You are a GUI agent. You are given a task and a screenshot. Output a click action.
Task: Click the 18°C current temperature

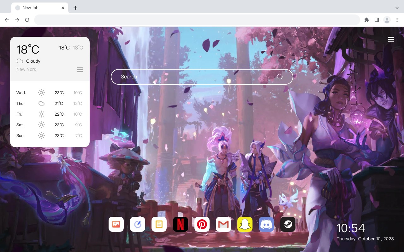(28, 49)
